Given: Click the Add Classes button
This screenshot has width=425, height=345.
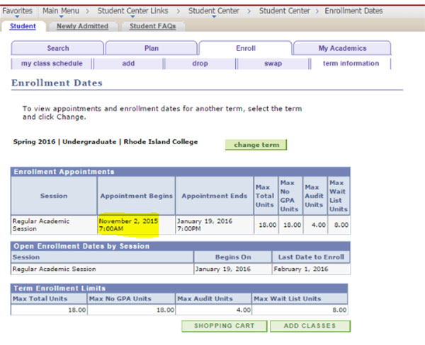Looking at the screenshot, I should (x=310, y=326).
